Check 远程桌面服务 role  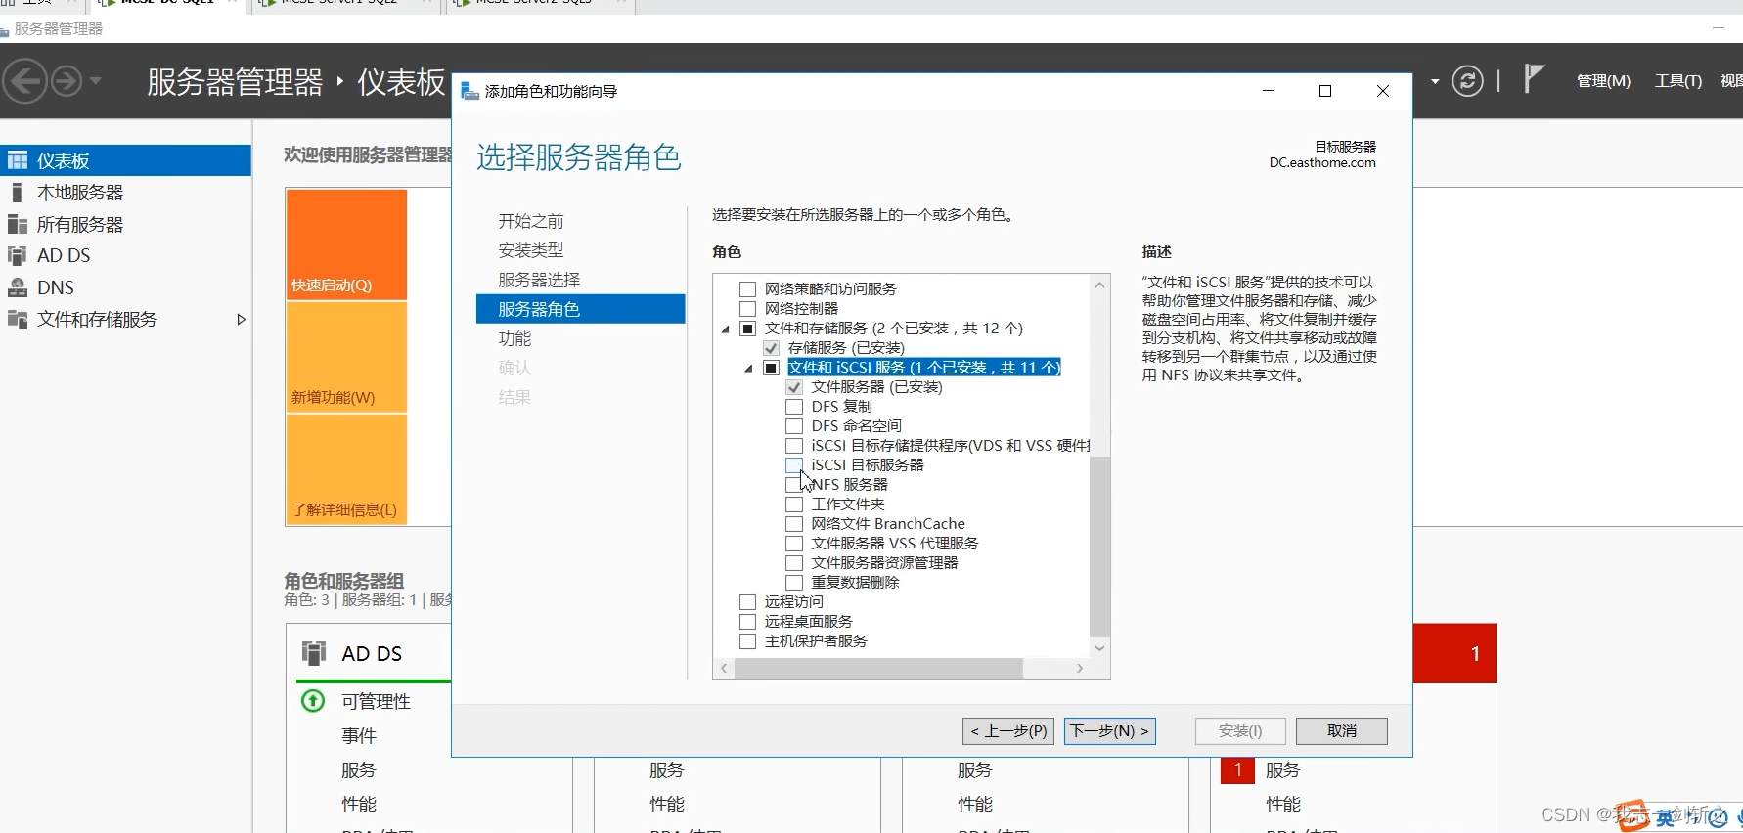[x=748, y=622]
